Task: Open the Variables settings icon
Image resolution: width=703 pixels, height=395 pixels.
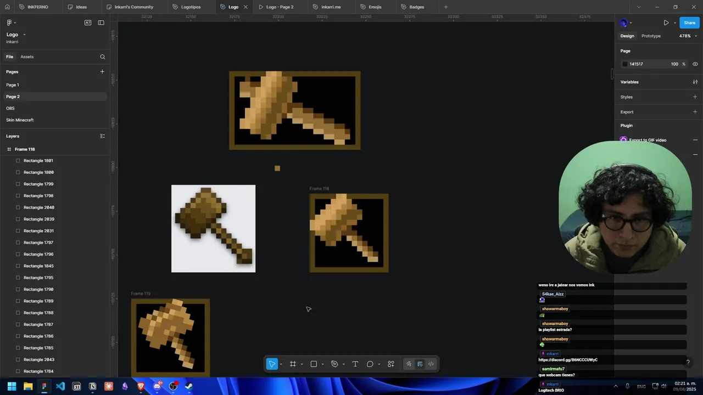Action: click(x=695, y=82)
